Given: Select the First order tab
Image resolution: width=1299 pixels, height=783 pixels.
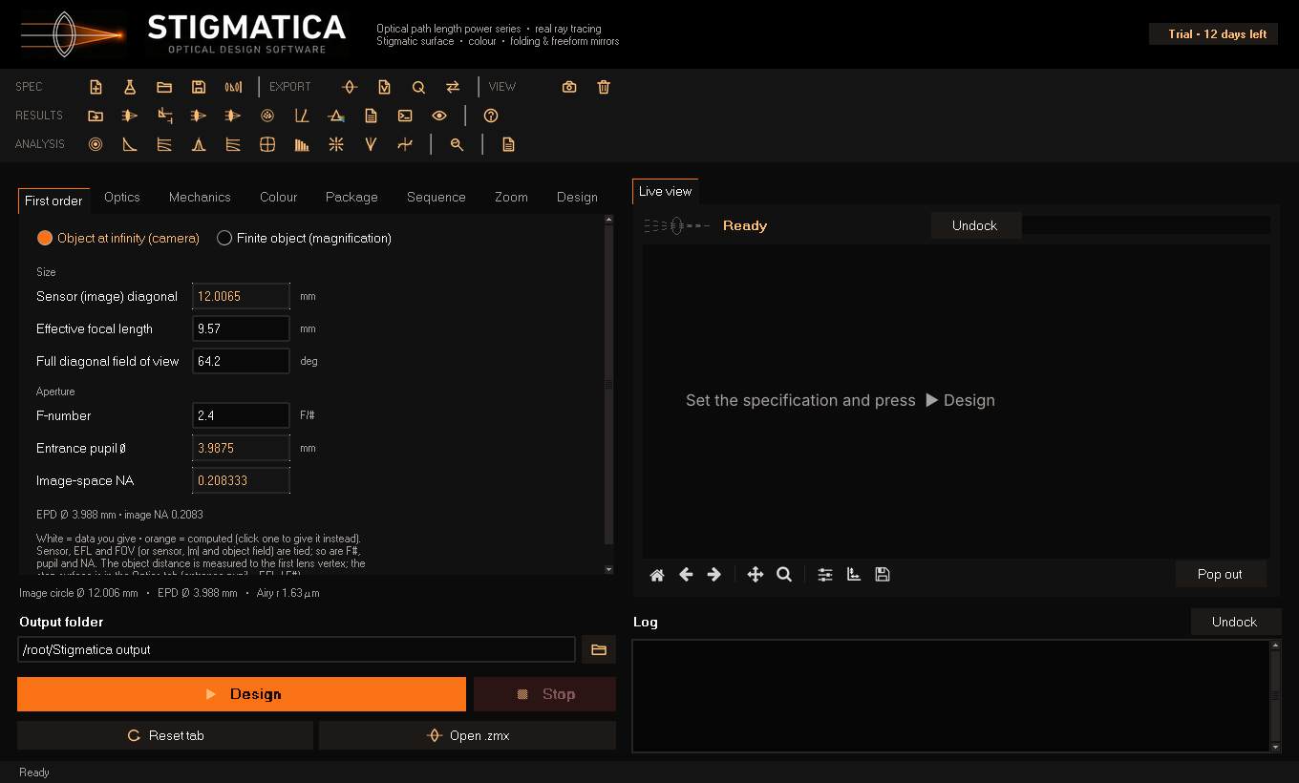Looking at the screenshot, I should (x=53, y=201).
